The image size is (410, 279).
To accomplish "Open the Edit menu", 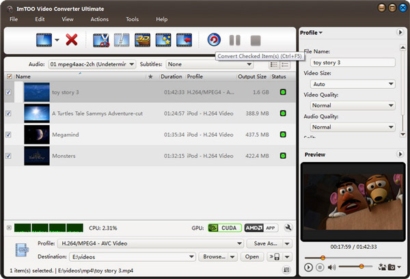I will pyautogui.click(x=40, y=19).
